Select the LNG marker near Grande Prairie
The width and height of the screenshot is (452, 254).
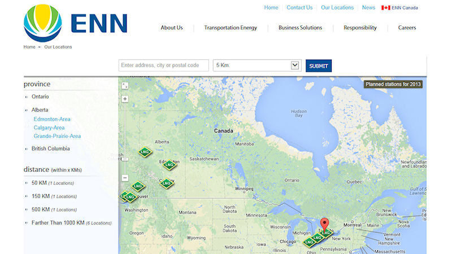[145, 152]
